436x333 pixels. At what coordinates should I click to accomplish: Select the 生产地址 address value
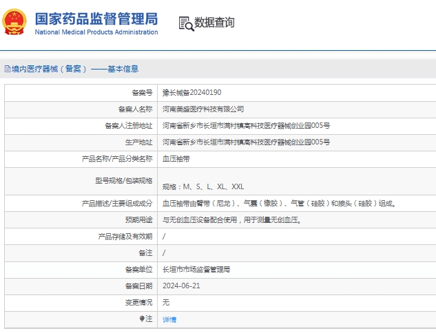pyautogui.click(x=246, y=142)
